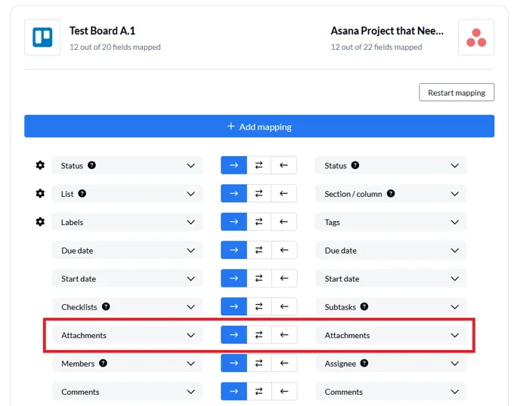Expand the Subtasks field dropdown
The width and height of the screenshot is (520, 406).
point(454,307)
